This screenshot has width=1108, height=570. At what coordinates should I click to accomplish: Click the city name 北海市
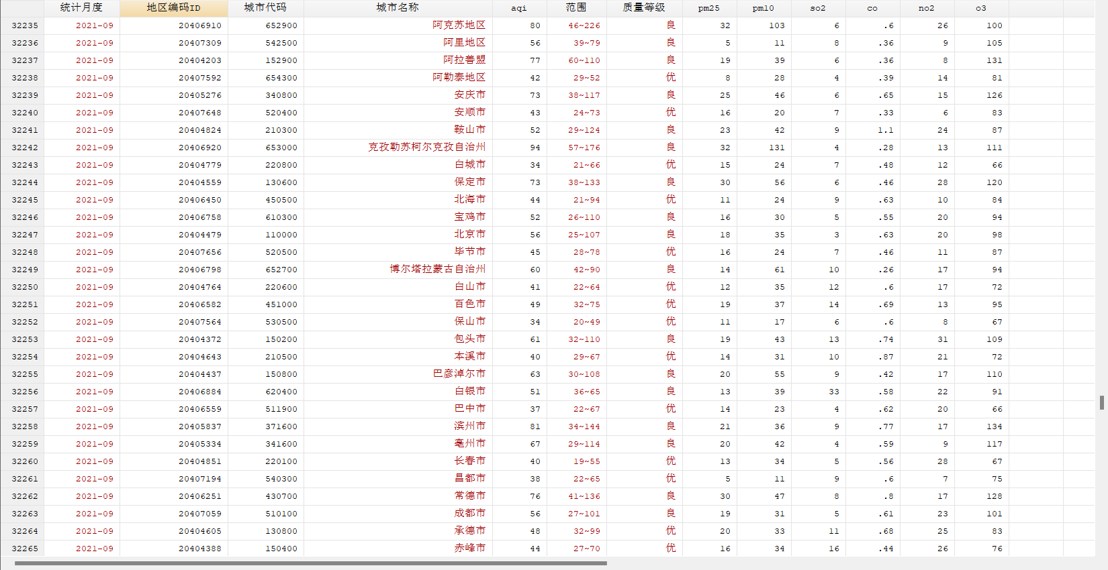pyautogui.click(x=469, y=200)
